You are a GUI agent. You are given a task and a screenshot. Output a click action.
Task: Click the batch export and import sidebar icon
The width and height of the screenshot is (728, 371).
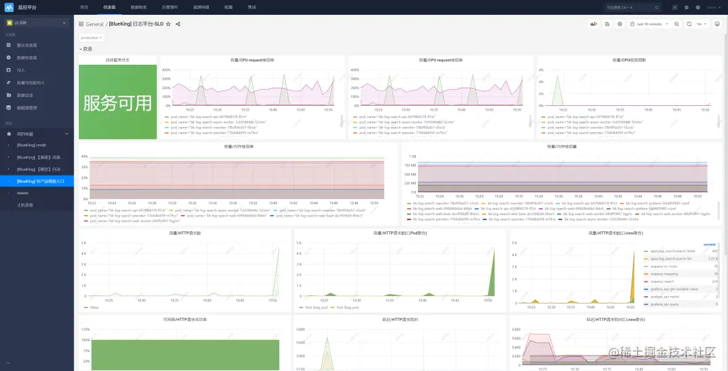point(8,83)
